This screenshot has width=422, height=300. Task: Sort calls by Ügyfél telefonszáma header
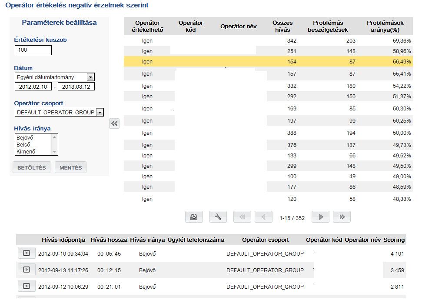(x=196, y=240)
